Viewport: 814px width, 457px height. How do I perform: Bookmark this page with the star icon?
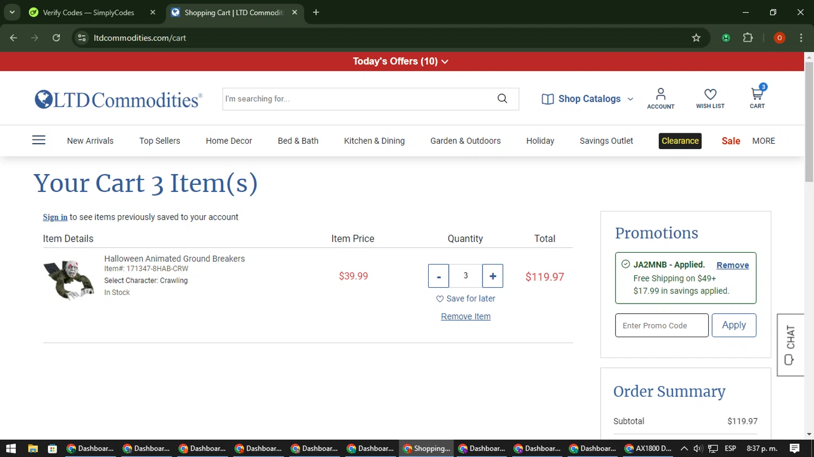pos(696,38)
